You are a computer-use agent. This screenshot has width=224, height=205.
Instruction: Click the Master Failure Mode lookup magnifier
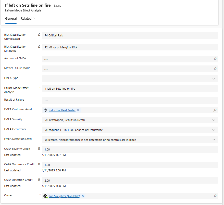[215, 69]
